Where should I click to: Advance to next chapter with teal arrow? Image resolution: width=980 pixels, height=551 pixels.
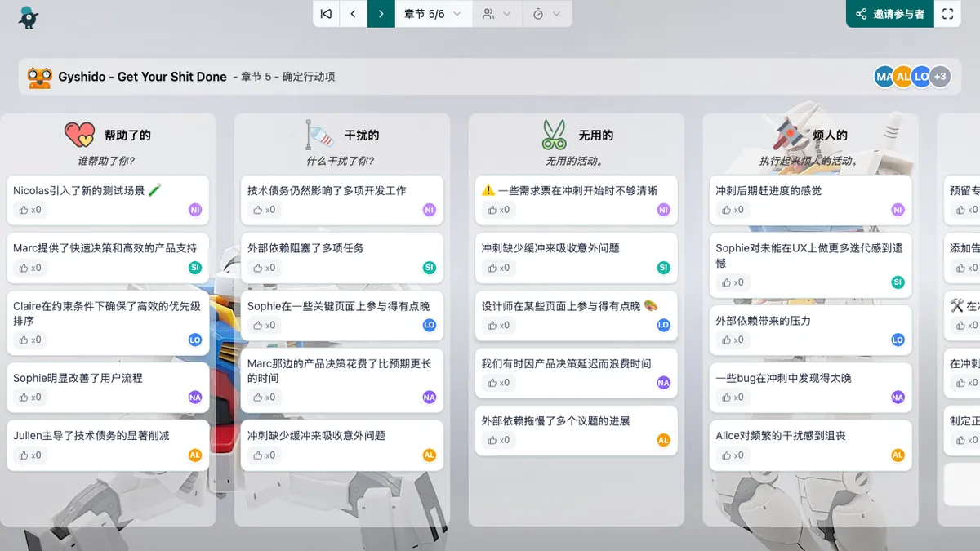pos(381,14)
